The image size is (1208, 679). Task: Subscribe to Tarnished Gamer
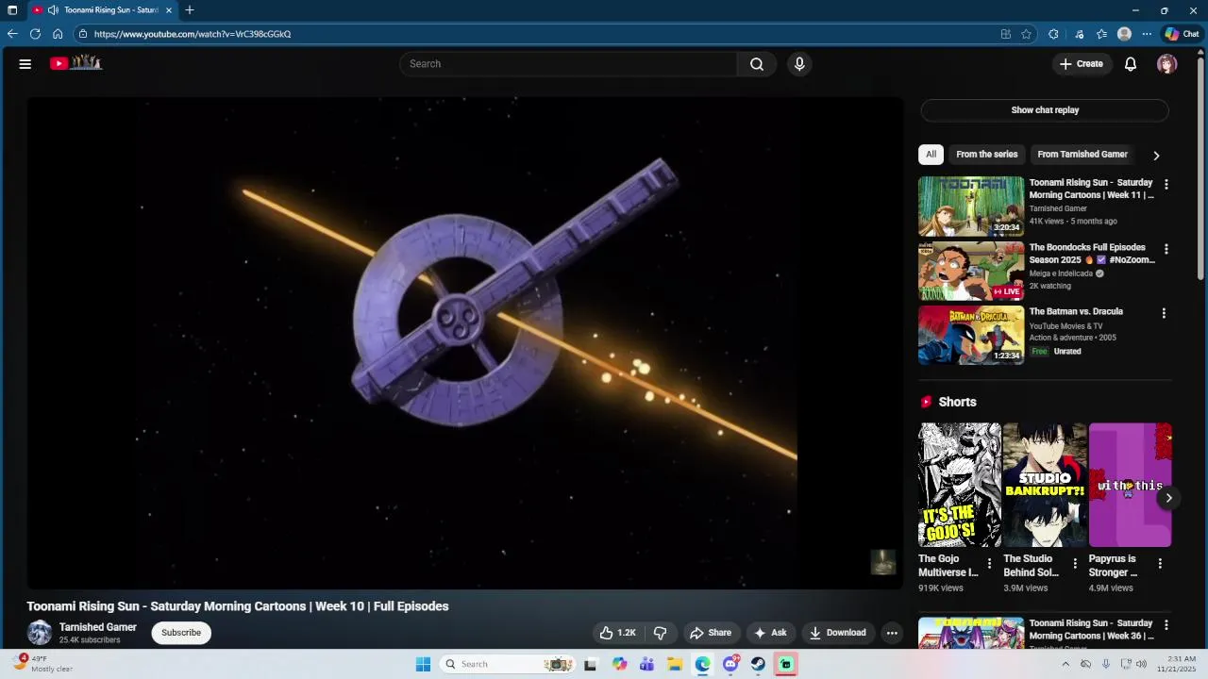[181, 633]
